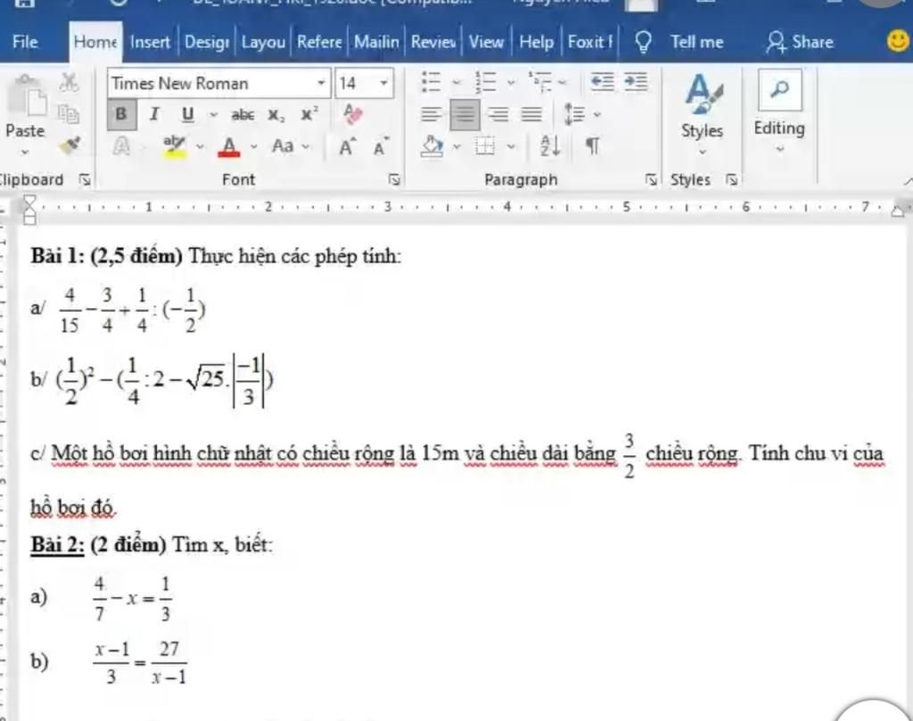
Task: Open the highlight color dropdown arrow
Action: [200, 147]
